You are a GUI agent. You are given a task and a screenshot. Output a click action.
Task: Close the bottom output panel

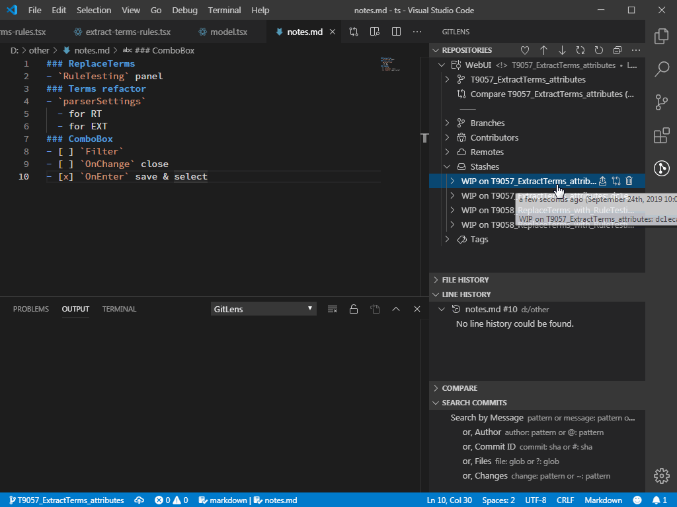[417, 309]
